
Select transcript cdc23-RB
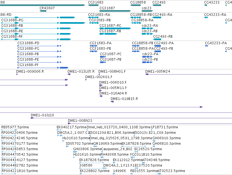point(150,31)
